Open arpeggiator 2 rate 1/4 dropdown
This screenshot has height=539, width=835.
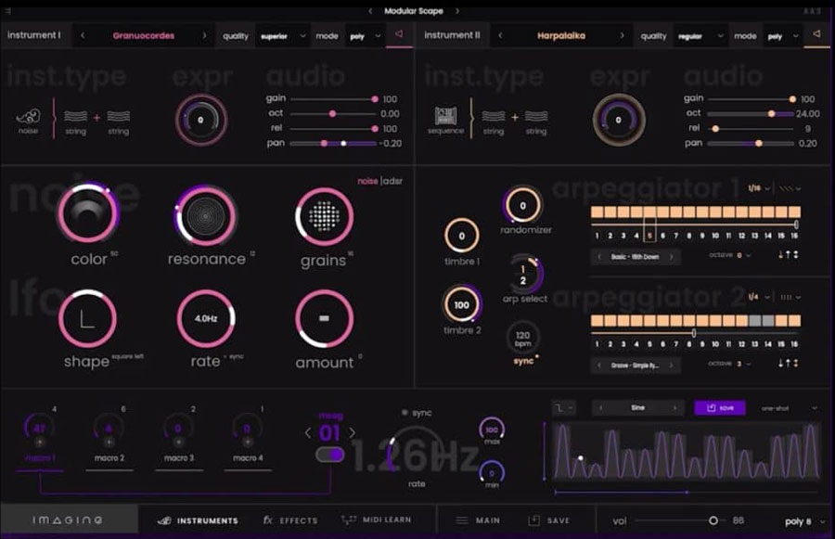pos(759,297)
